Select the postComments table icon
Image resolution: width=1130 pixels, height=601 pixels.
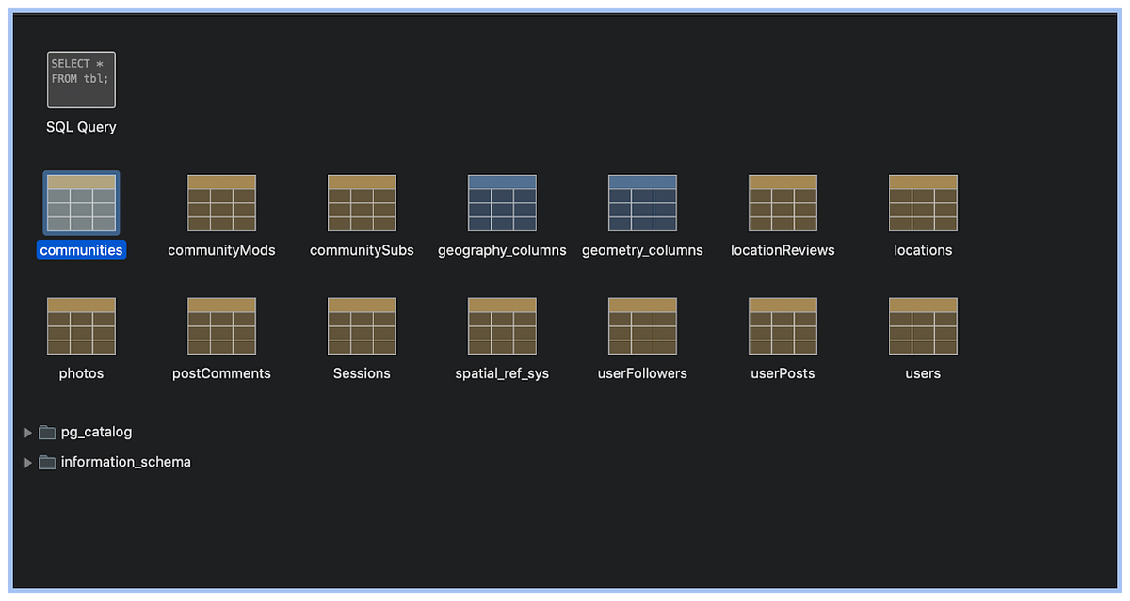point(221,326)
